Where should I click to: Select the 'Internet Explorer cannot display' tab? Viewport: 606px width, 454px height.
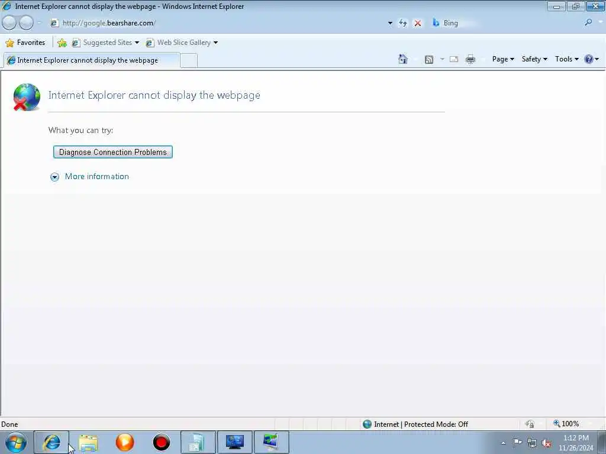(92, 60)
